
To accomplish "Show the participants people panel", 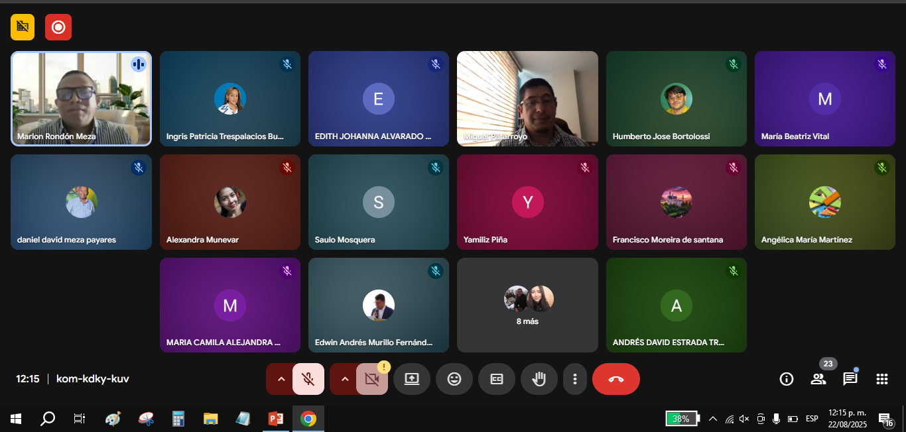I will (818, 379).
